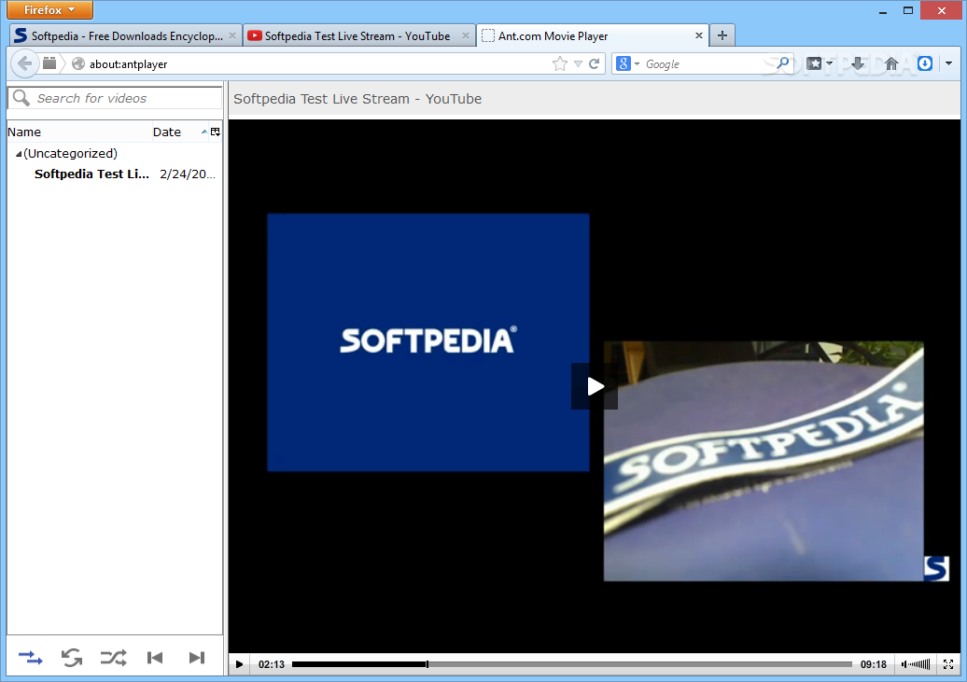Mute audio with the speaker icon
Image resolution: width=967 pixels, height=682 pixels.
click(904, 664)
